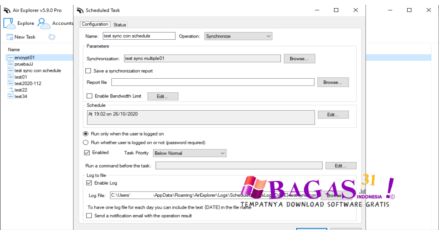This screenshot has width=439, height=230.
Task: Switch to the Configuration tab
Action: [x=95, y=24]
